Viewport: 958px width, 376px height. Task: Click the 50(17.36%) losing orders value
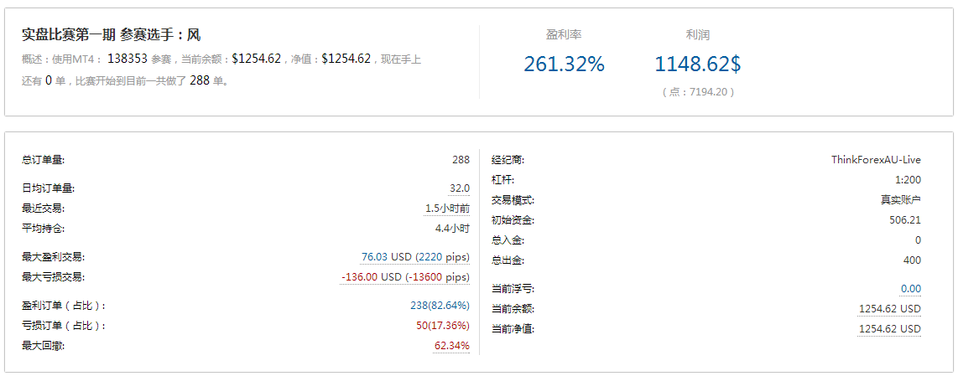443,326
